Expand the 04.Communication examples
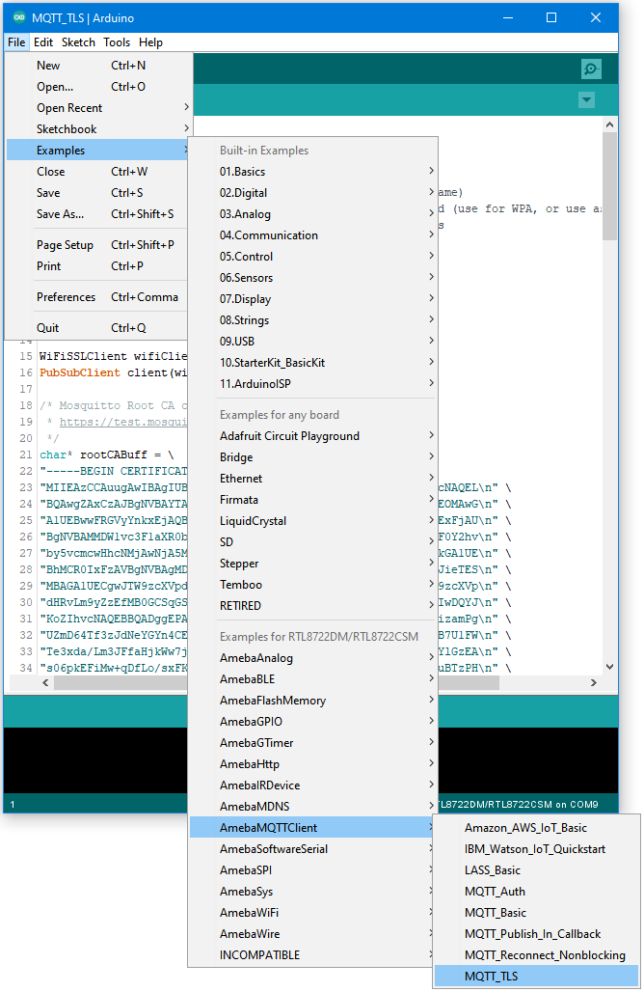The image size is (644, 992). tap(312, 235)
